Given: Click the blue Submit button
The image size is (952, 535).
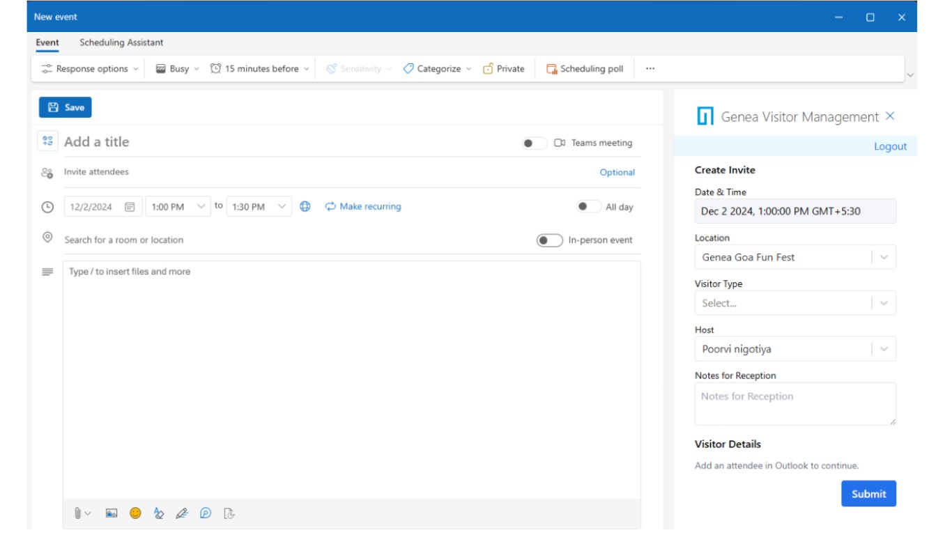Looking at the screenshot, I should point(868,494).
